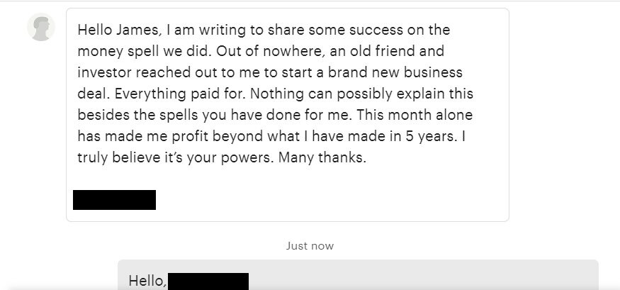Click the 'Just now' timestamp
Image resolution: width=620 pixels, height=290 pixels.
pyautogui.click(x=310, y=246)
